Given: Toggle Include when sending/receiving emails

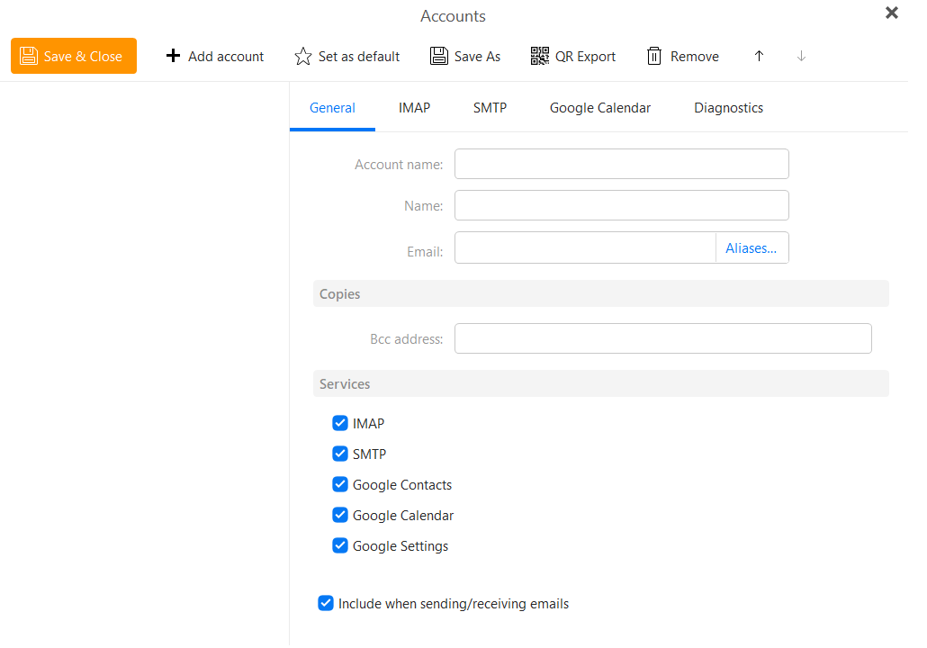Looking at the screenshot, I should [x=326, y=604].
